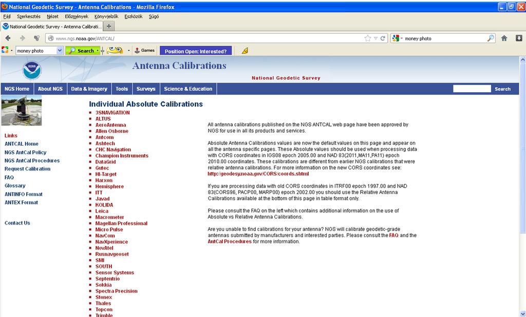Click the page scrollbar down arrow
Image resolution: width=526 pixels, height=317 pixels.
(x=522, y=313)
